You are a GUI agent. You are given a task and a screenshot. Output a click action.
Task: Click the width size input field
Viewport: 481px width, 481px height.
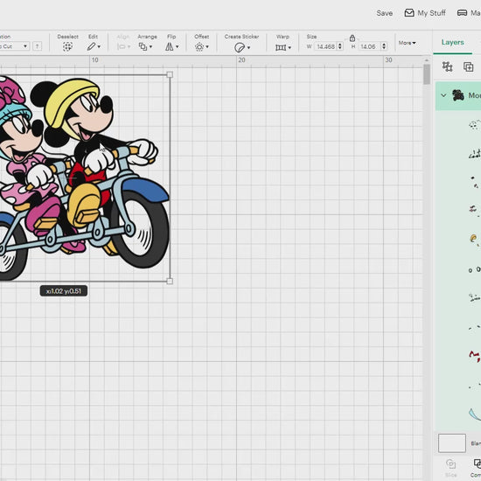[325, 46]
